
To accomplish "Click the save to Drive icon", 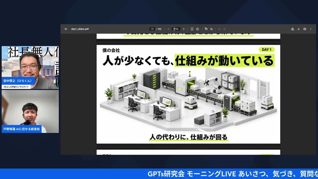I will click(x=293, y=29).
